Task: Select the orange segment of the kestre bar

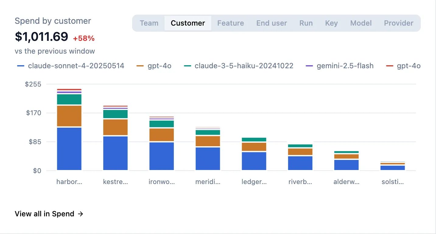Action: [115, 127]
